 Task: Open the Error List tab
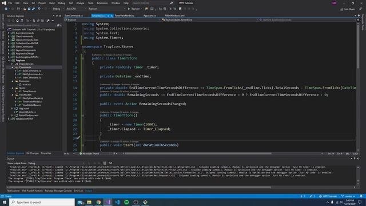click(x=78, y=191)
